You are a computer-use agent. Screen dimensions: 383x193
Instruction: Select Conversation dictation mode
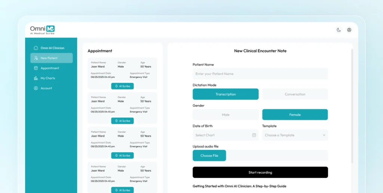tap(295, 94)
